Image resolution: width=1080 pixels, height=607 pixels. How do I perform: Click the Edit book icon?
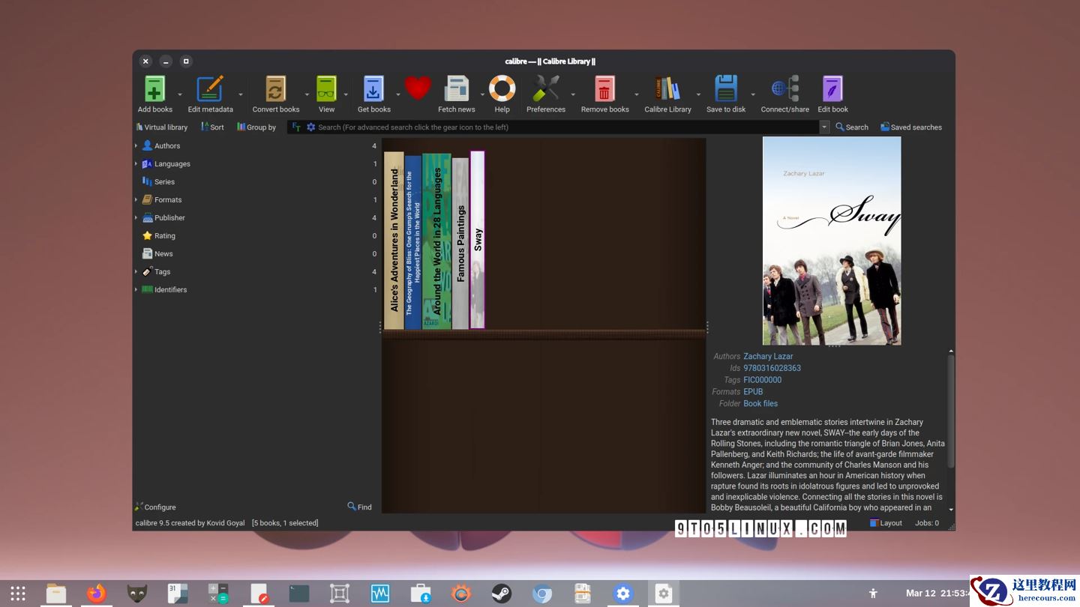click(832, 90)
